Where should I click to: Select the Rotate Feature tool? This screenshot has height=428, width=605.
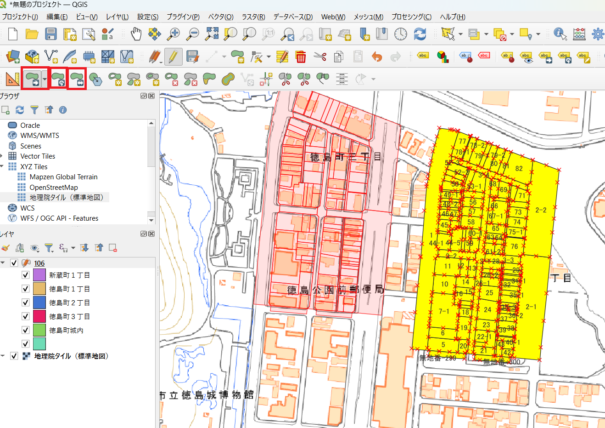(x=58, y=79)
